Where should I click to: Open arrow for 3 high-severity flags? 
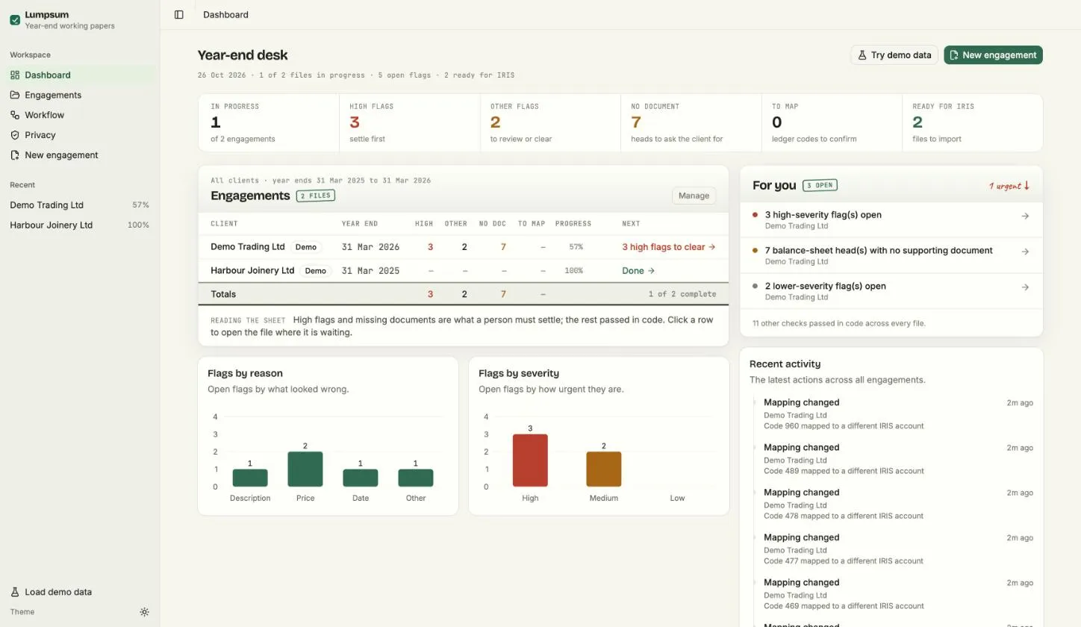[x=1025, y=216]
